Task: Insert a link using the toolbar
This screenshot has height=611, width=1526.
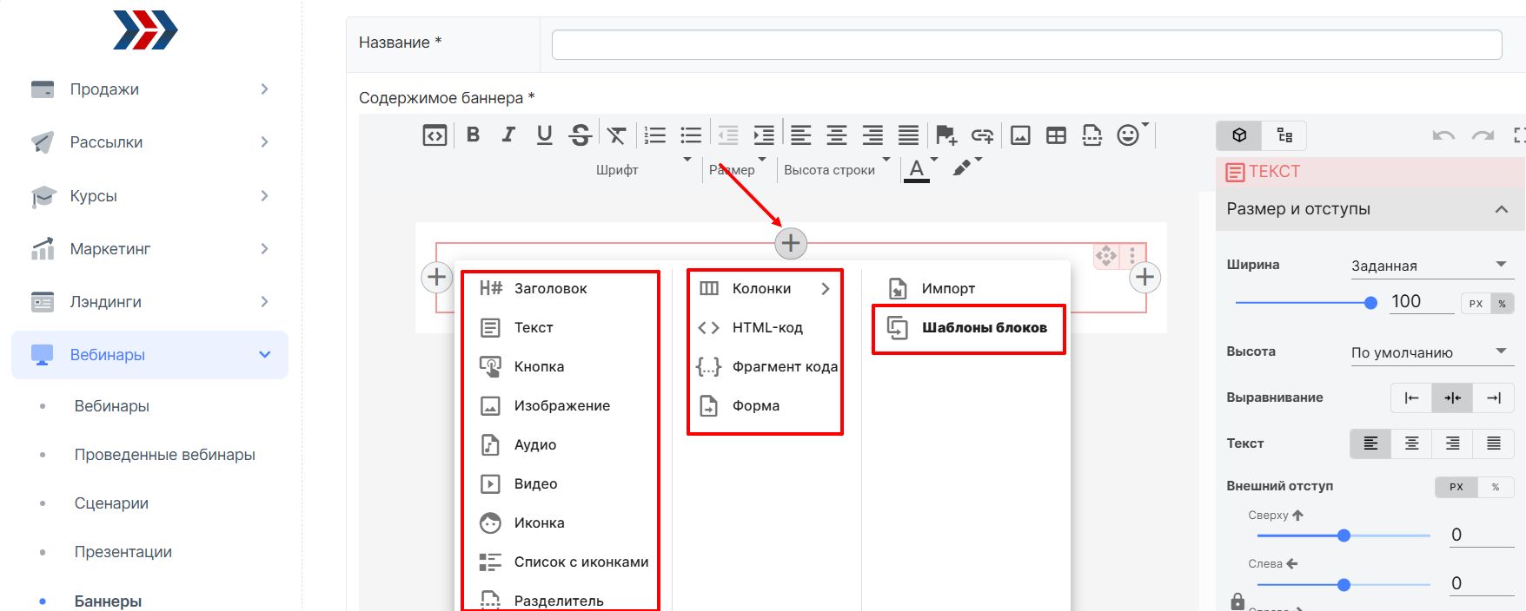Action: tap(982, 135)
